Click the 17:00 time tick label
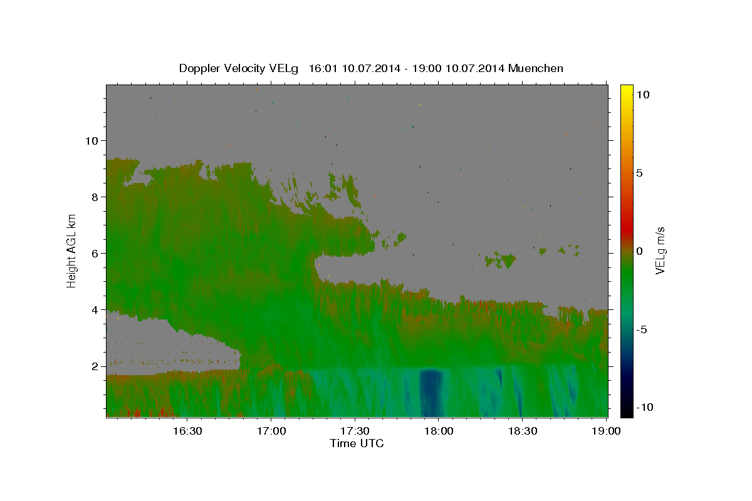752x501 pixels. click(x=271, y=431)
